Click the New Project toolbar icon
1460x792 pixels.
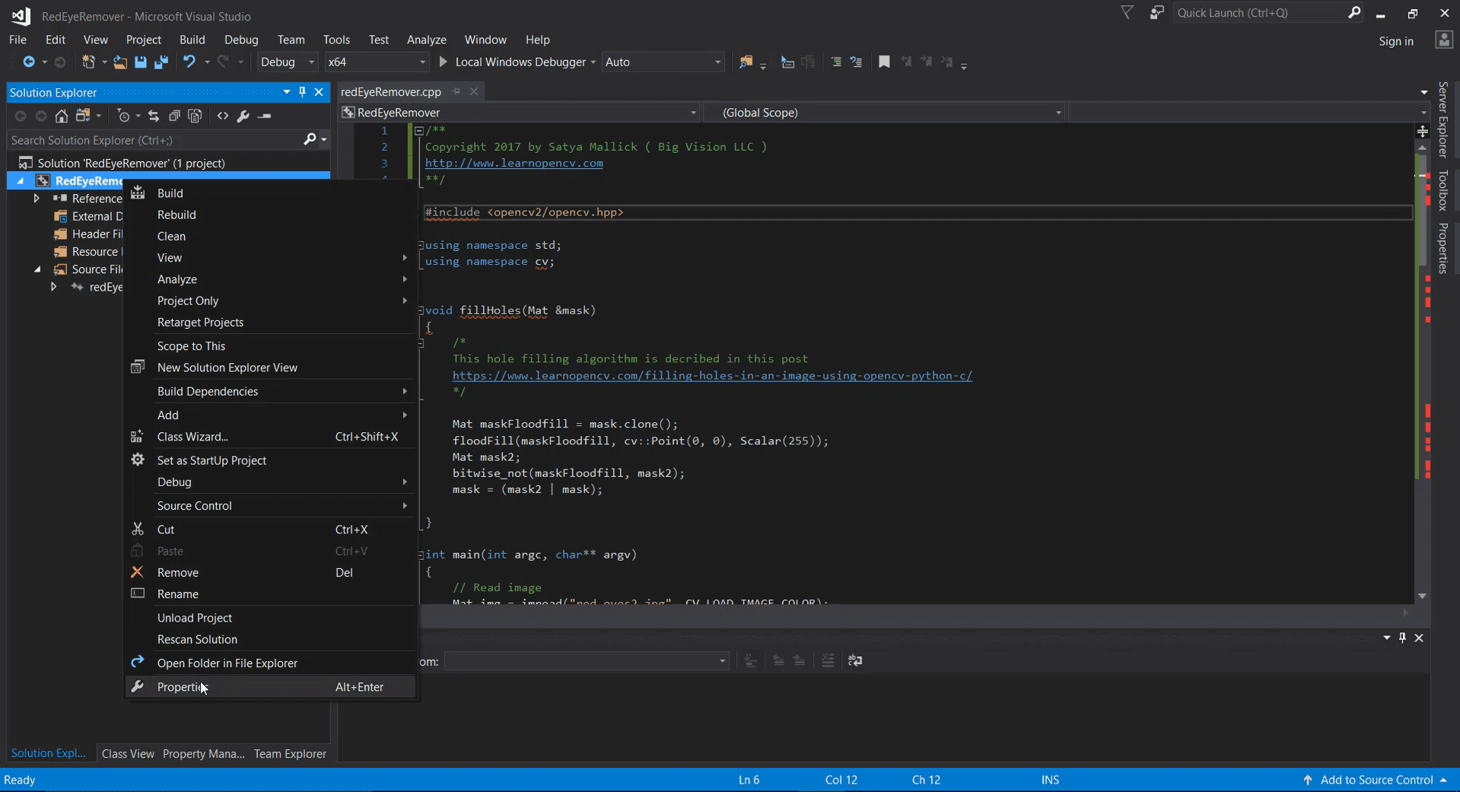pos(89,62)
